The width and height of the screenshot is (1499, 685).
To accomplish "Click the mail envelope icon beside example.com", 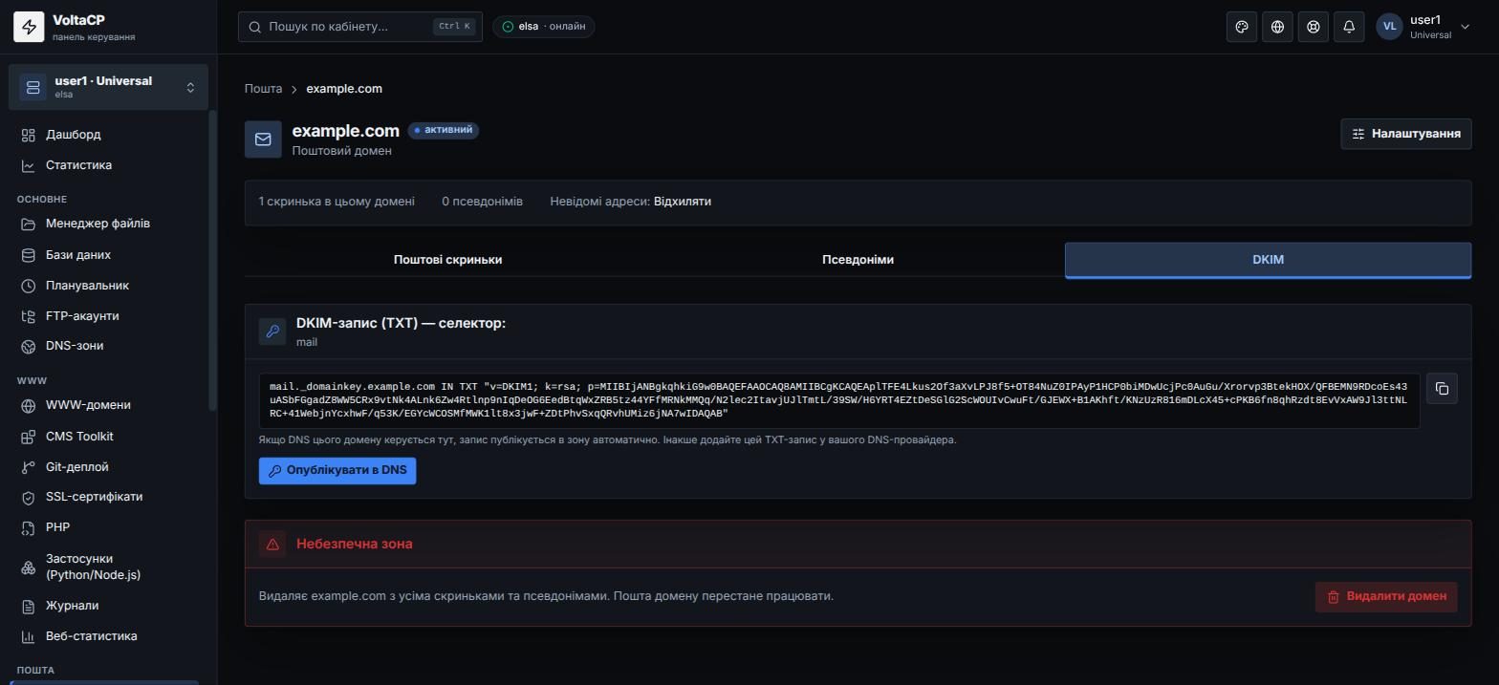I will tap(263, 139).
